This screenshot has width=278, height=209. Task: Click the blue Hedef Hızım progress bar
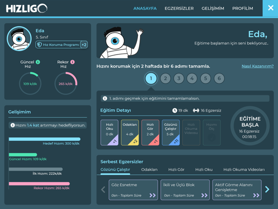[44, 139]
